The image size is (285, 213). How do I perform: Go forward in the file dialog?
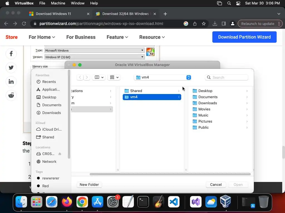pyautogui.click(x=87, y=77)
